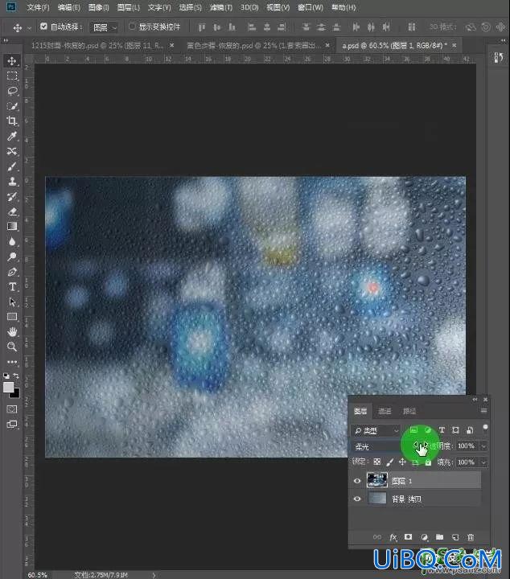The image size is (510, 579).
Task: Select the Rectangle shape tool
Action: pyautogui.click(x=12, y=317)
